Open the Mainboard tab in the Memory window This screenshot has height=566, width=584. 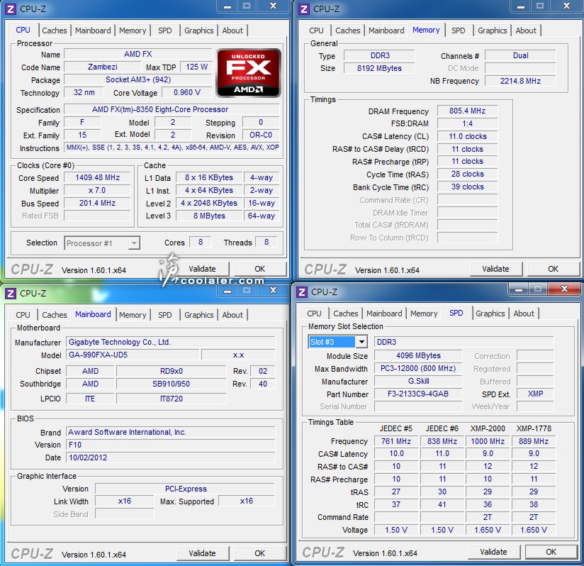(386, 30)
